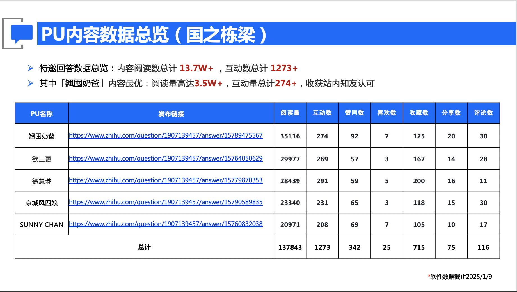Open the 徐慧琳 zhihu answer link

pyautogui.click(x=166, y=180)
